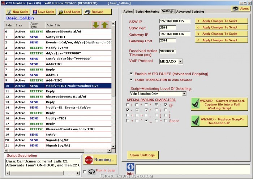Viewport: 253px width, 179px height.
Task: Move selected action down with green arrow
Action: pos(96,25)
